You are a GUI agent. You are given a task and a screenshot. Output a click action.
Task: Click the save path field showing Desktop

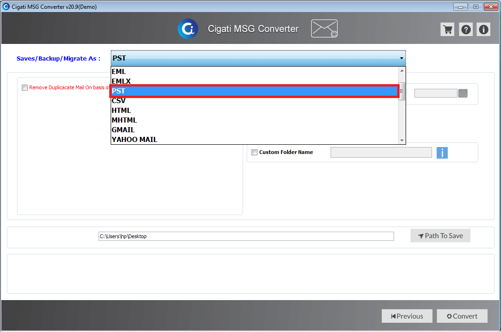(246, 236)
